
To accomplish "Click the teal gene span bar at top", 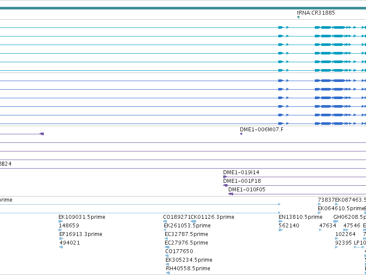I will coord(183,8).
